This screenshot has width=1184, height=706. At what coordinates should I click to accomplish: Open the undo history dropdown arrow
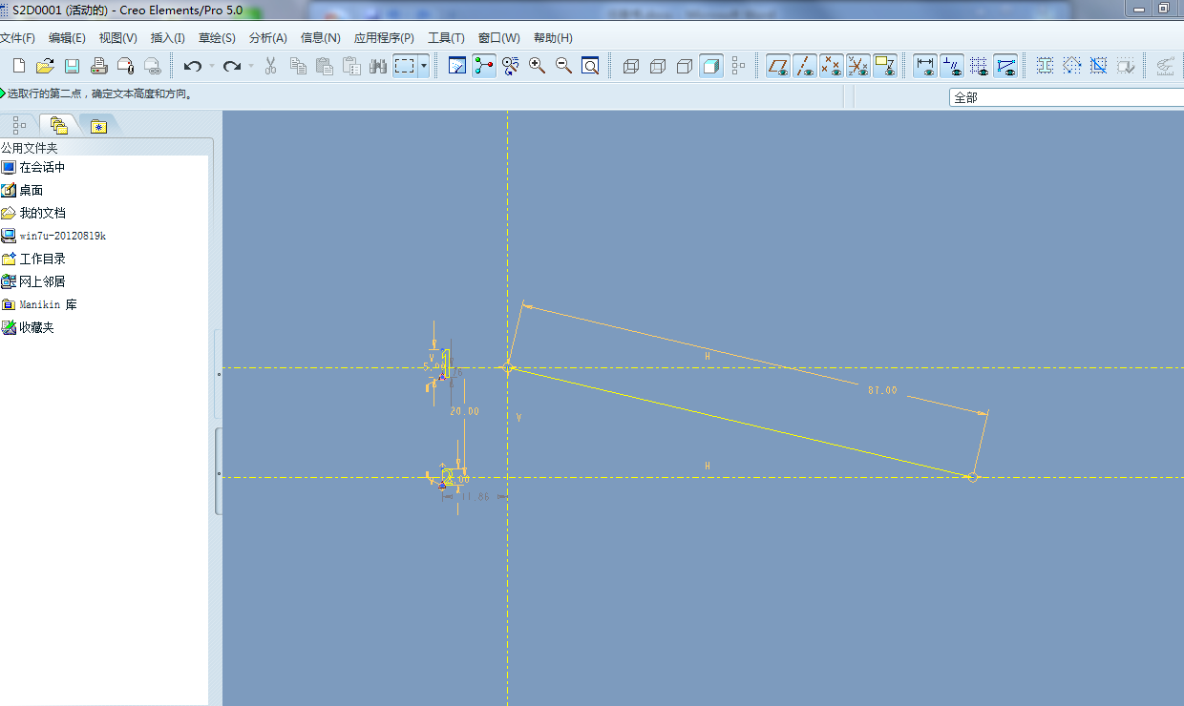tap(211, 66)
